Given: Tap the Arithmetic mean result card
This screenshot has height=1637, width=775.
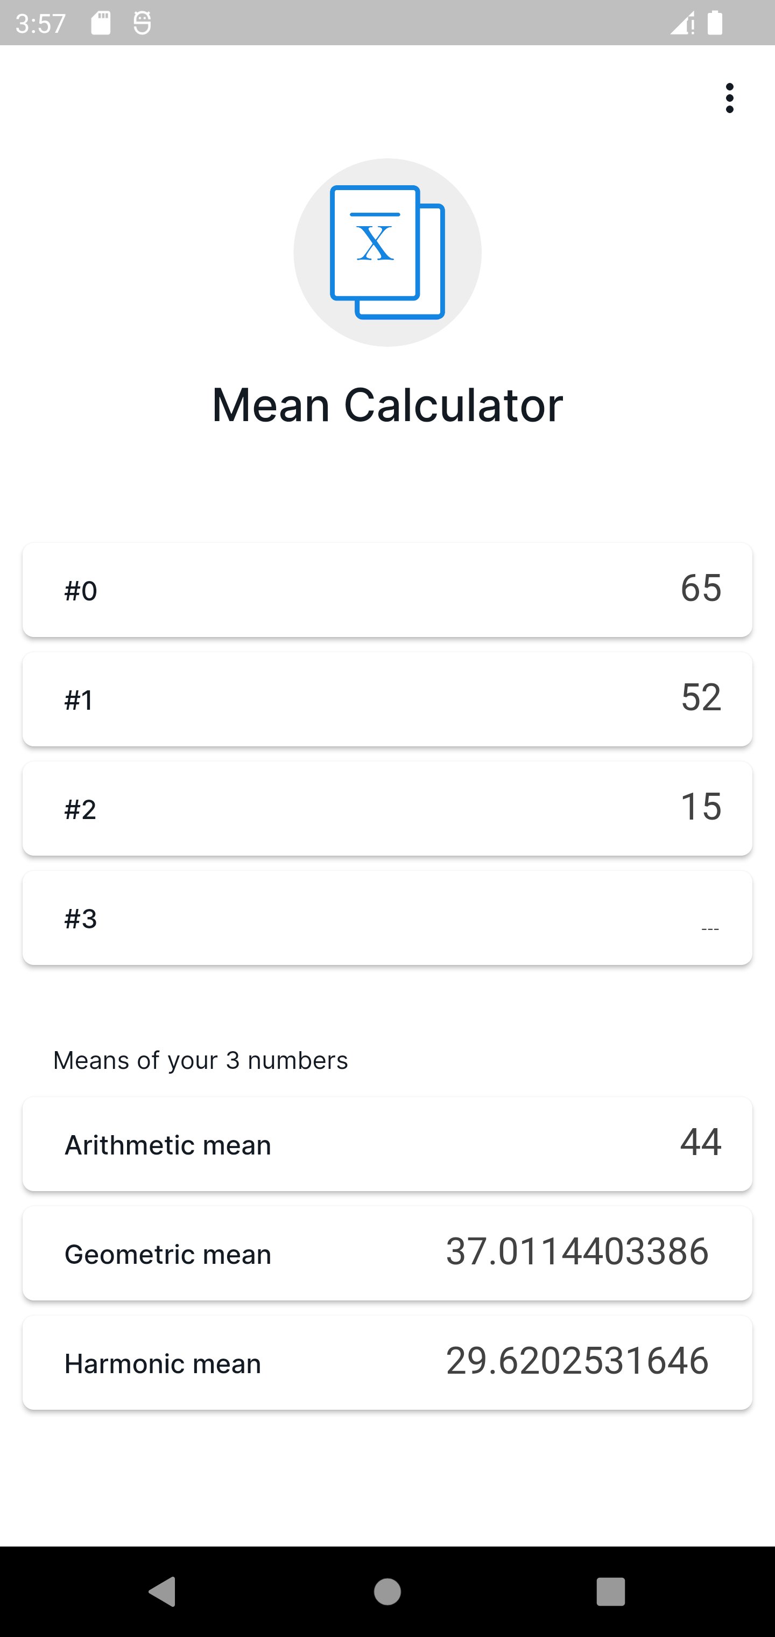Looking at the screenshot, I should 387,1144.
